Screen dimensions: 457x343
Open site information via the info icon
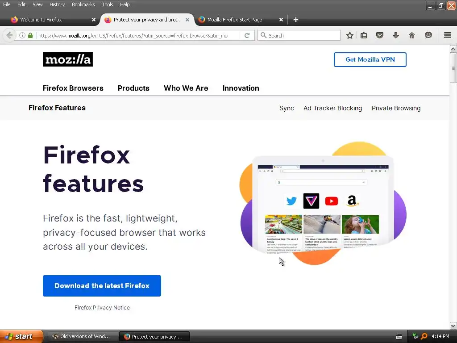[x=22, y=36]
